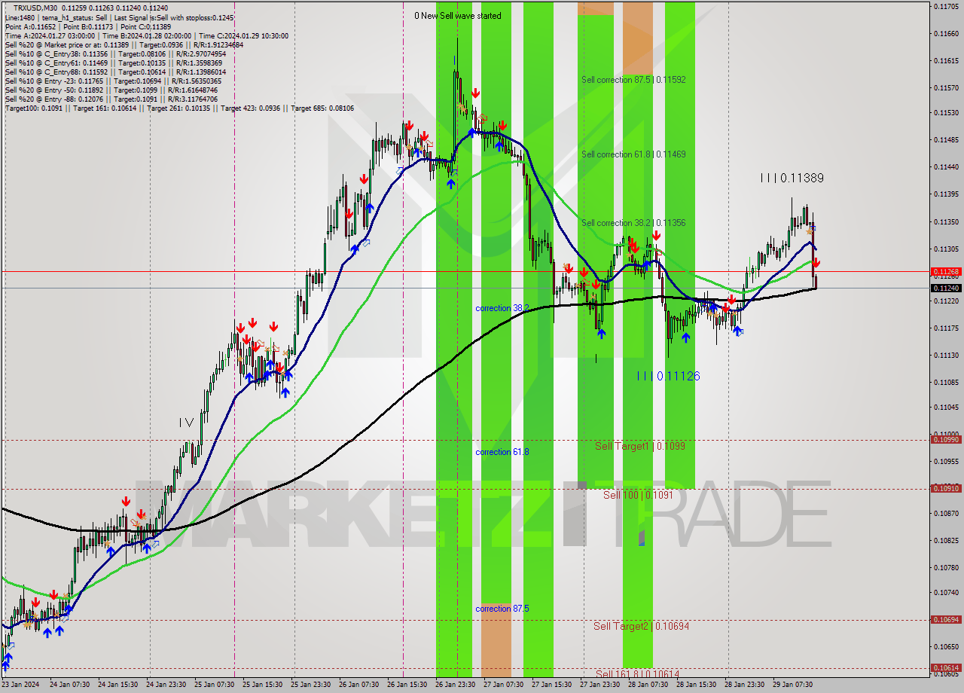Click the '24 Jan 07:30' time label
964x693 pixels.
[69, 685]
